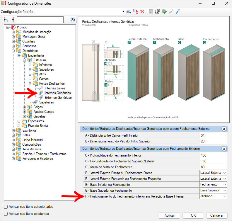Viewport: 232px width, 221px height.
Task: Select Internas Leves tree item
Action: coord(55,88)
